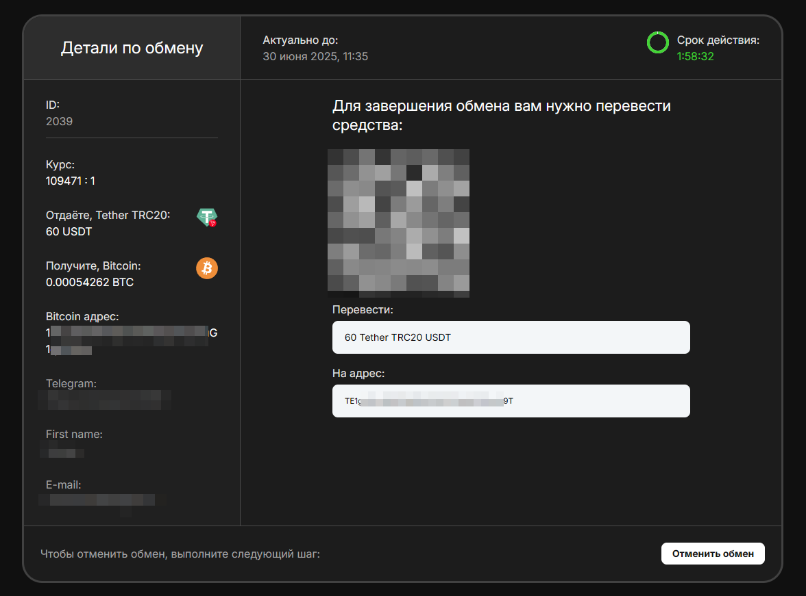Click the 'Для завершения обмена' instruction heading

501,115
